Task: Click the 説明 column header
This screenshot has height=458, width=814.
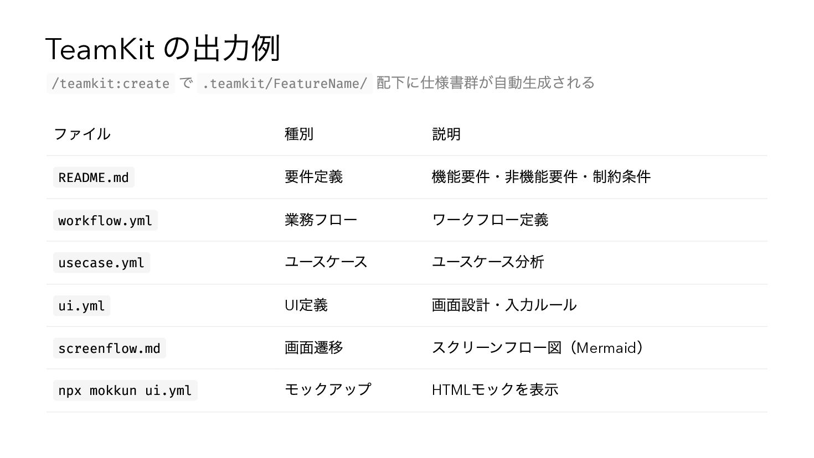Action: pos(446,134)
